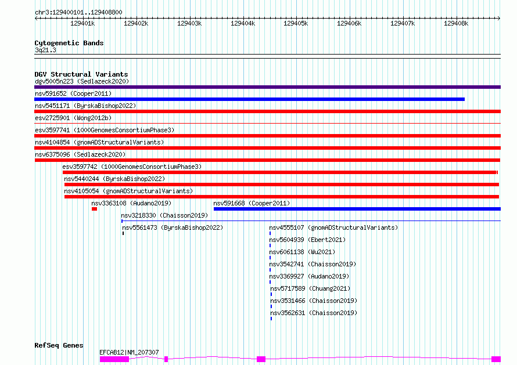
Task: Open nsv3363108 (Audano2019) label
Action: [131, 203]
